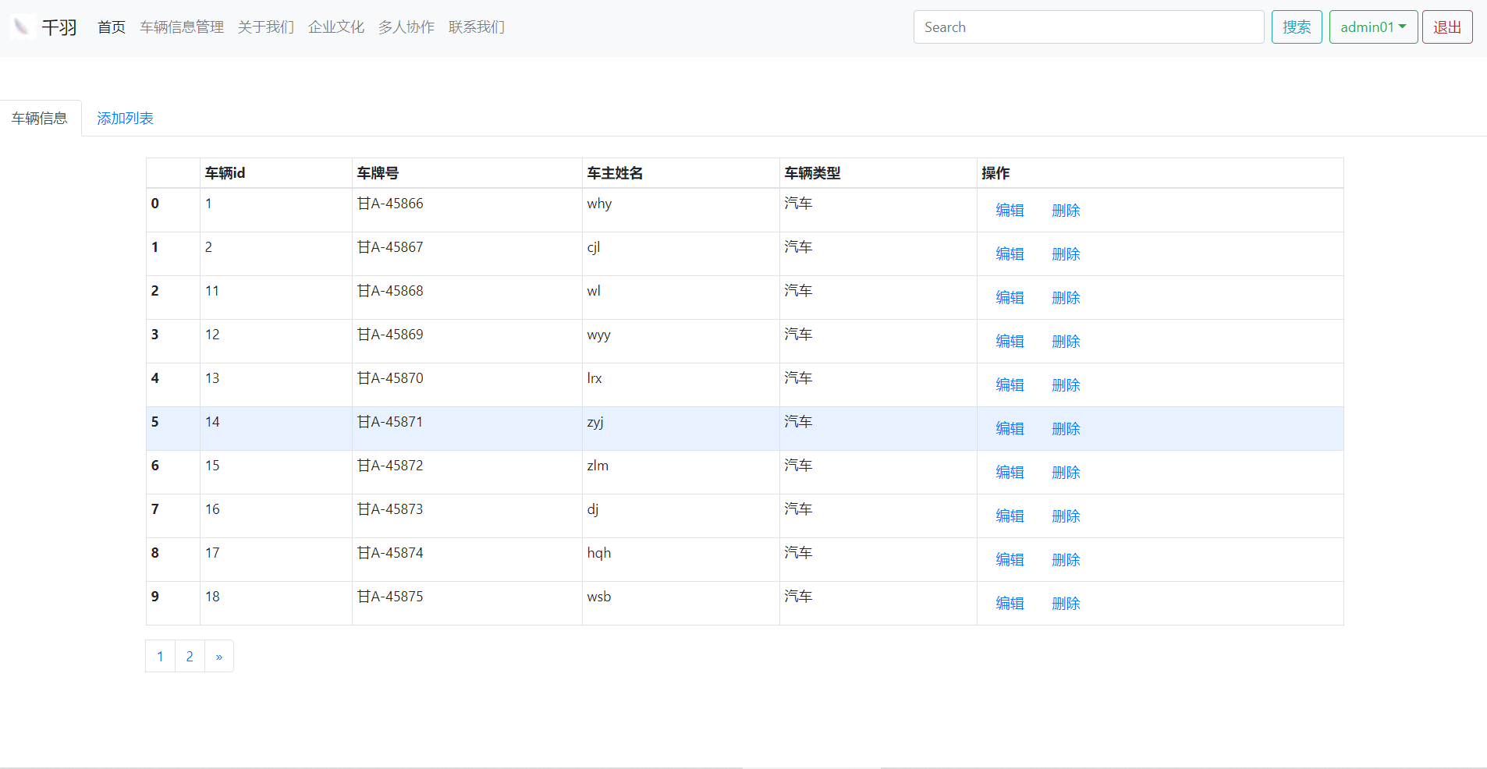Click the 搜索 search button
Viewport: 1487px width, 769px height.
[1297, 27]
